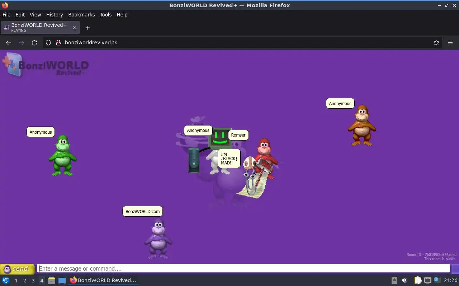The image size is (459, 286).
Task: Close the BonziWORLD Revived+ tab
Action: (74, 28)
